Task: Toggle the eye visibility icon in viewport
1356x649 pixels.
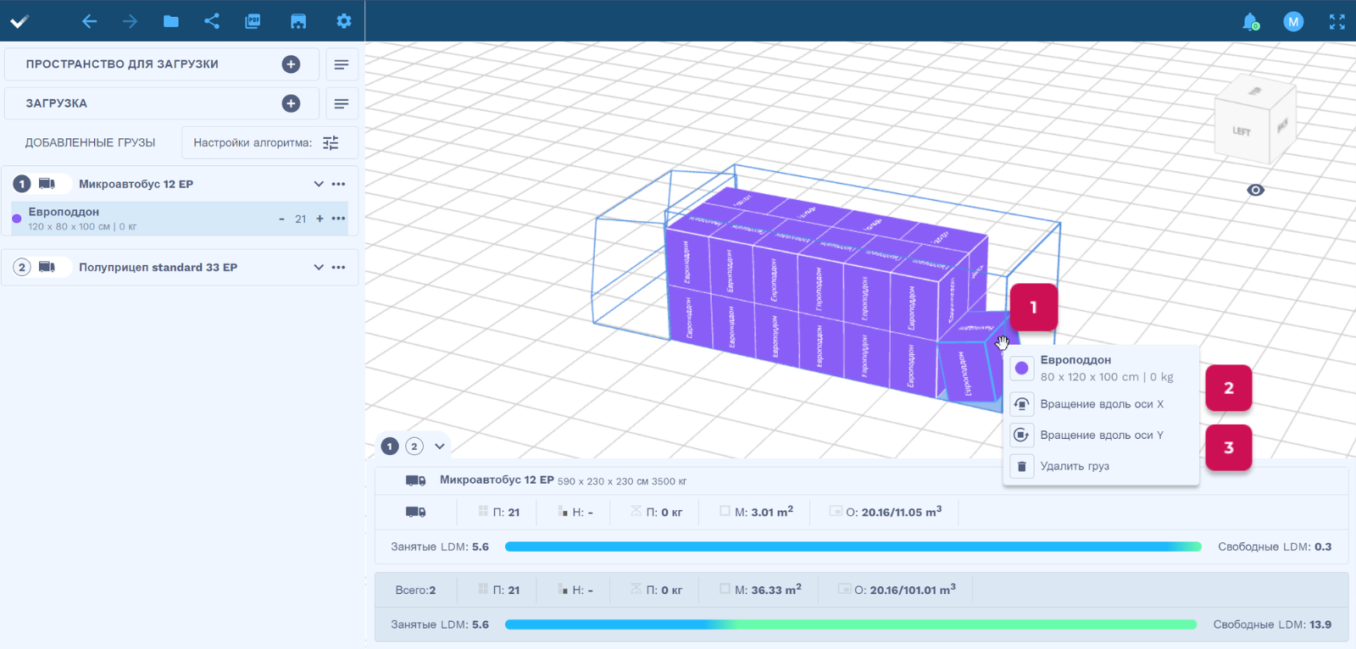Action: point(1255,190)
